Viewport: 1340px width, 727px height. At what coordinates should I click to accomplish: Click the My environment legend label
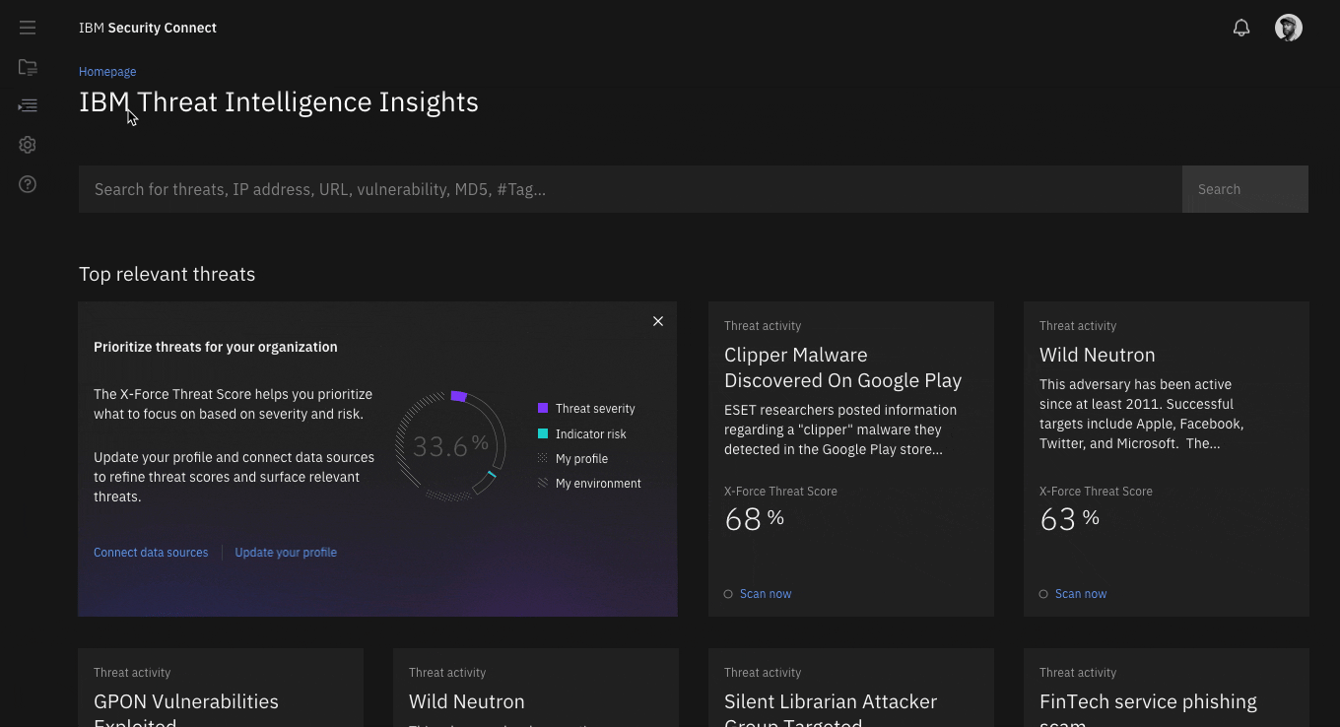click(x=598, y=484)
